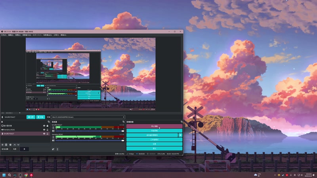Click the 启动虚拟摄像机 Start Virtual Camera button
Screen dimensions: 317x178
click(x=152, y=135)
